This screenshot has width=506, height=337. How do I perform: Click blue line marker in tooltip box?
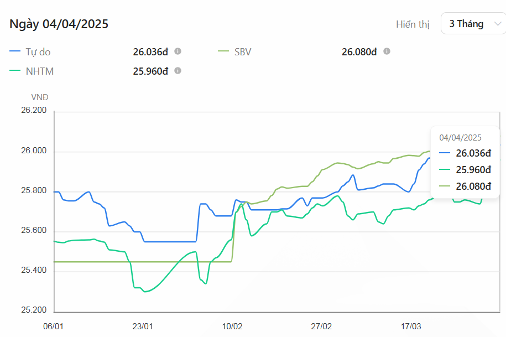point(444,153)
